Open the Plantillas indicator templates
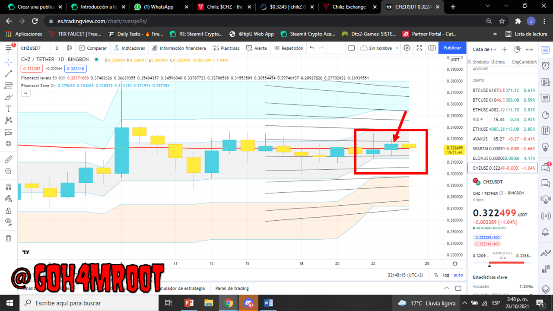The height and width of the screenshot is (311, 553). coord(226,48)
